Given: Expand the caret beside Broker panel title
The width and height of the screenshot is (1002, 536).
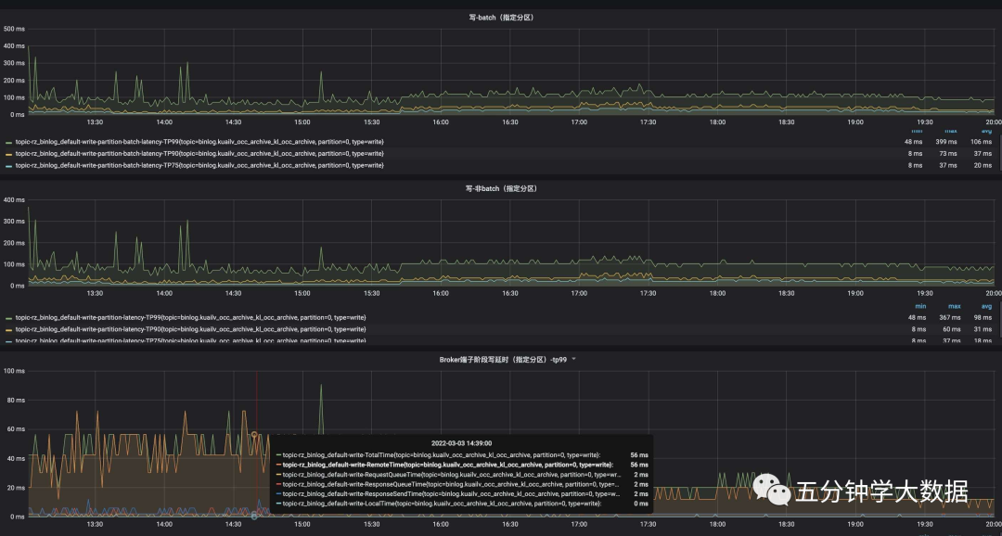Looking at the screenshot, I should (573, 359).
